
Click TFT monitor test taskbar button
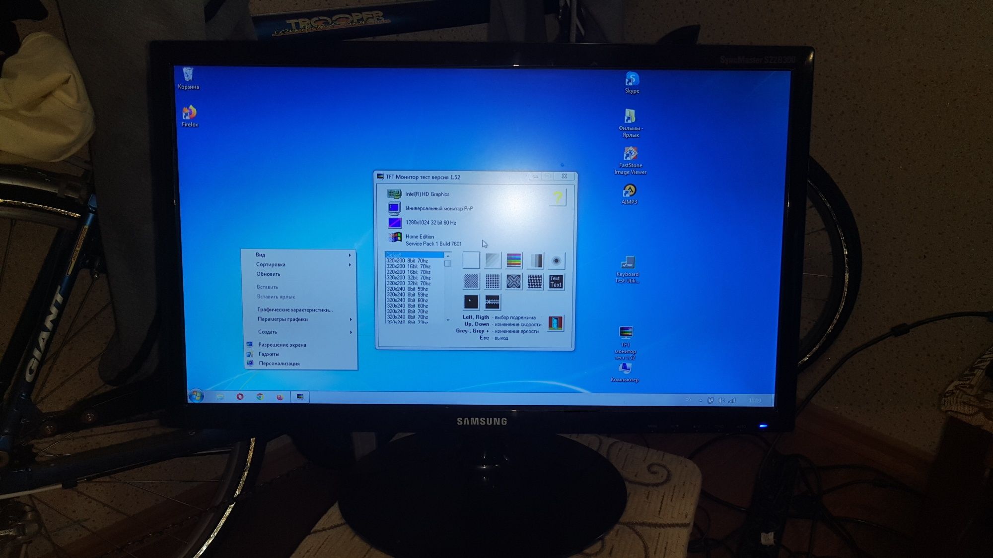click(x=300, y=397)
